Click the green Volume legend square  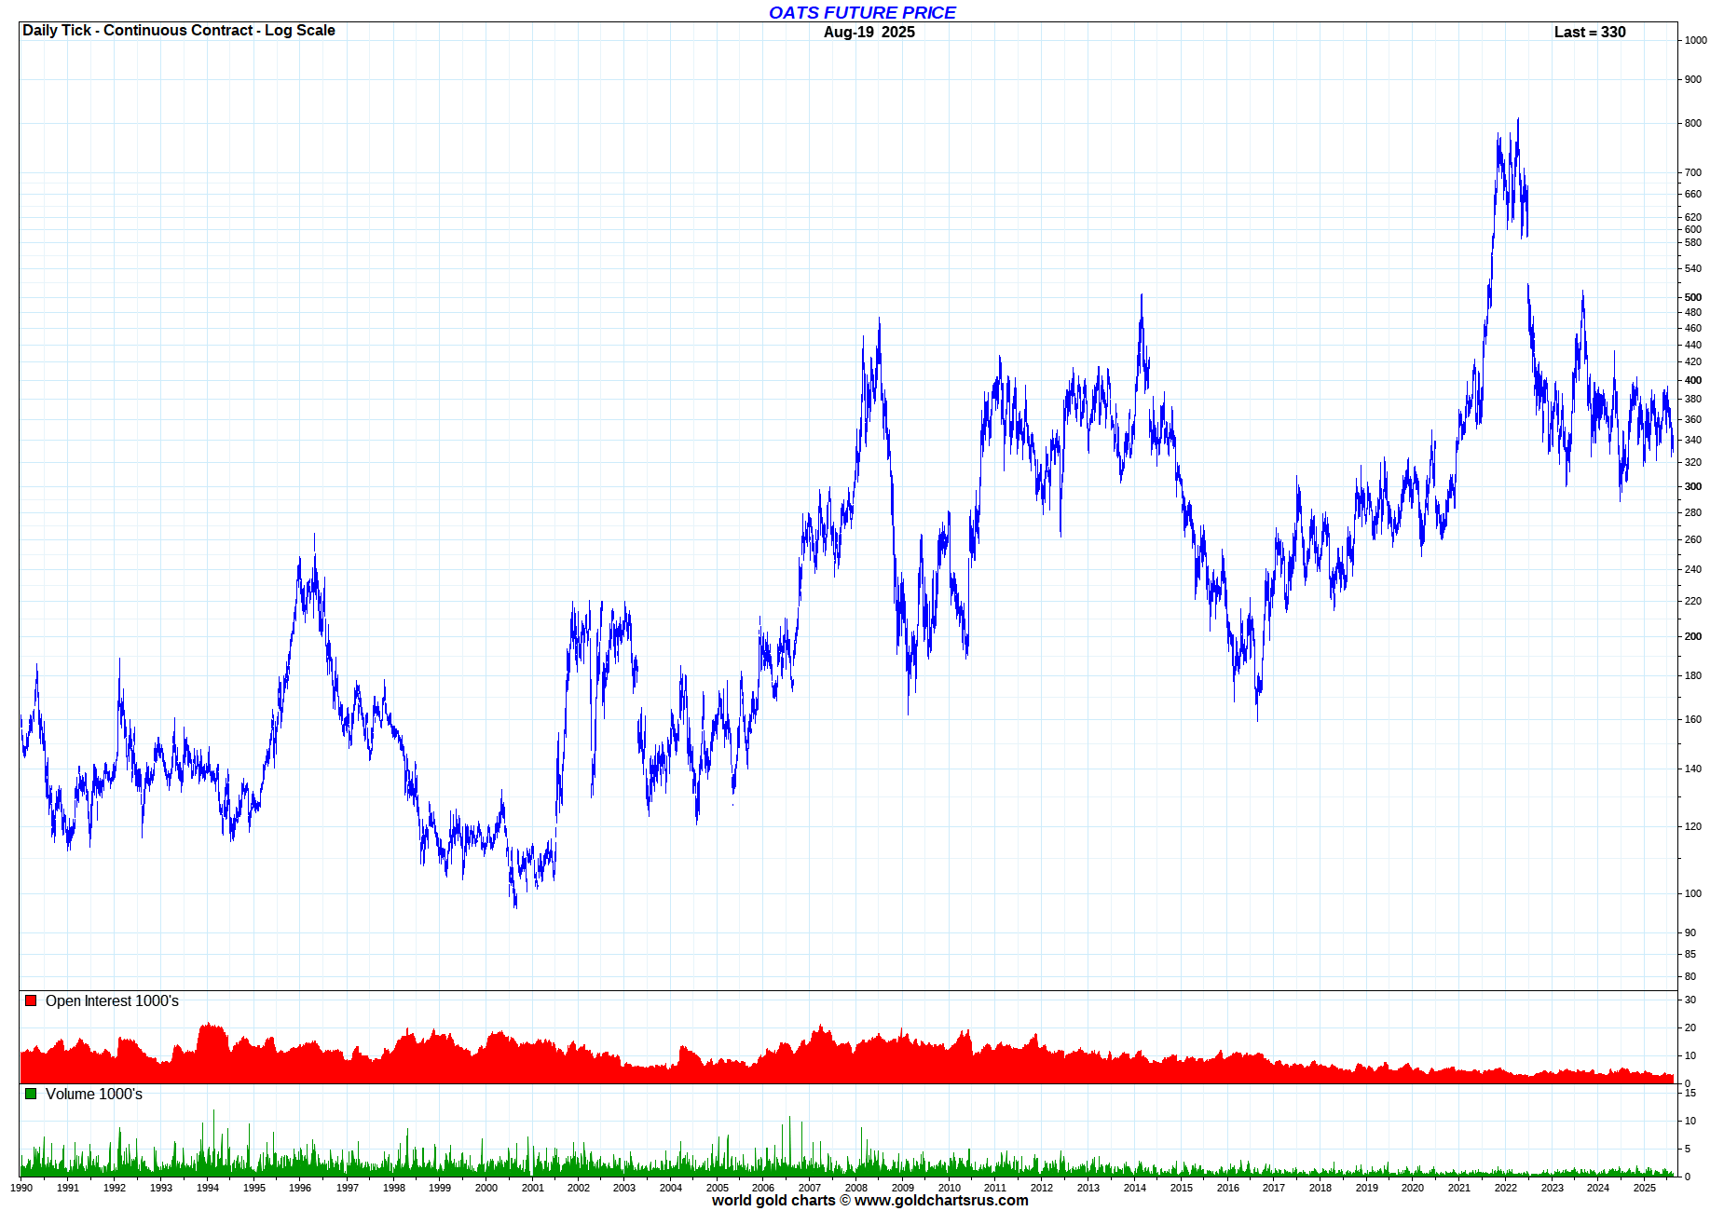31,1094
